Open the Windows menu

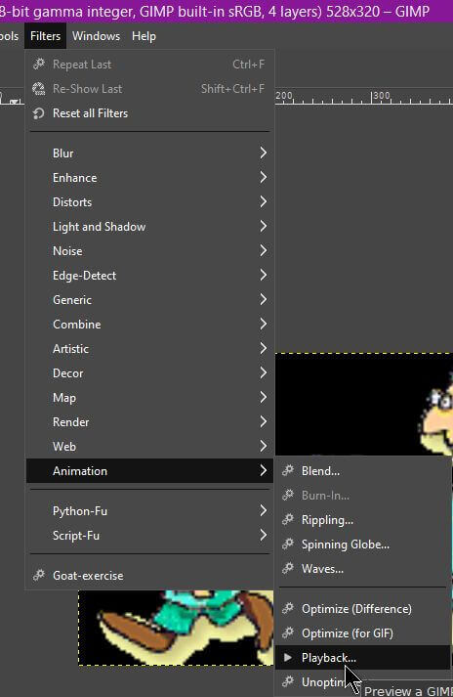[96, 36]
